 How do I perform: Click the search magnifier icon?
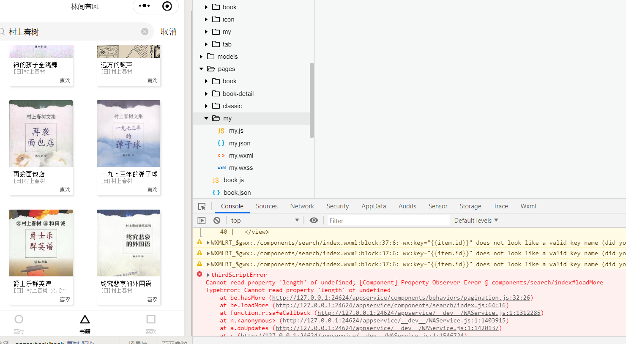click(2, 32)
